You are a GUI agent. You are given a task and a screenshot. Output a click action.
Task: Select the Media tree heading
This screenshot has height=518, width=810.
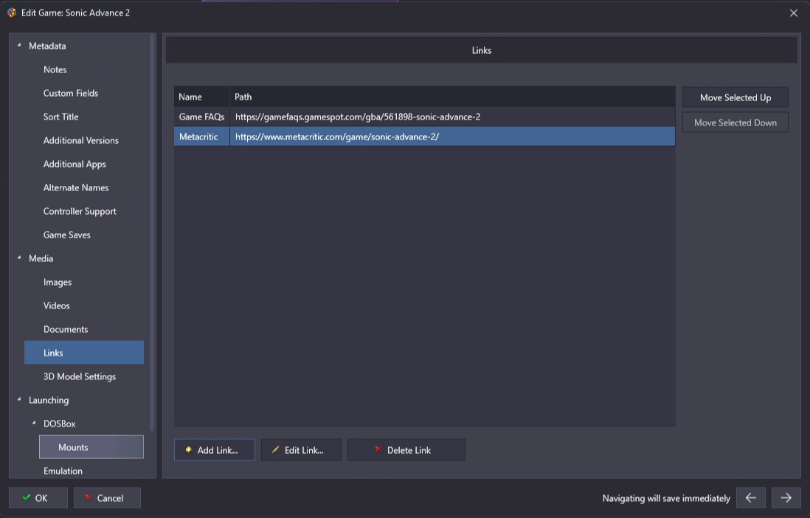(41, 258)
